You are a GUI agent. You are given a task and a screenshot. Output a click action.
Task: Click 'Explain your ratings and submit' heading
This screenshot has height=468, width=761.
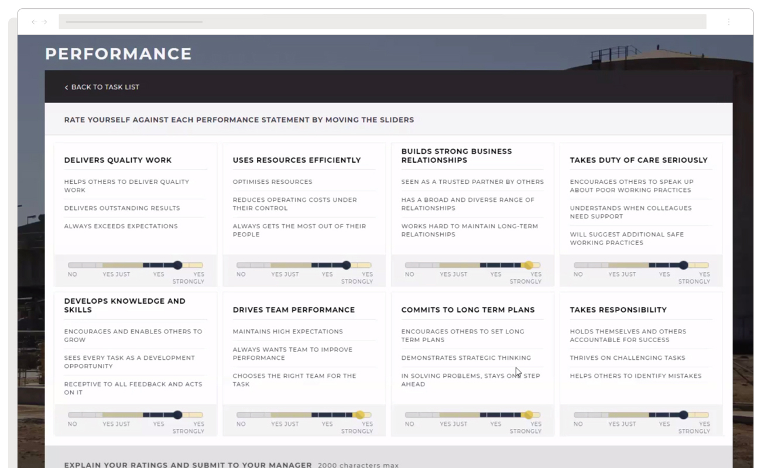(188, 465)
